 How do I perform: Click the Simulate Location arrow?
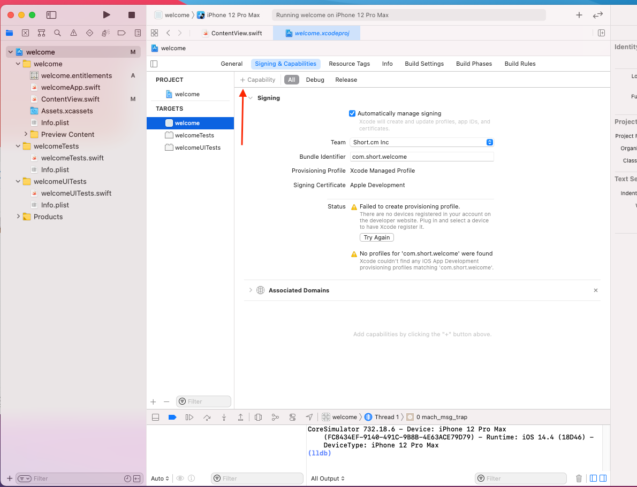309,417
